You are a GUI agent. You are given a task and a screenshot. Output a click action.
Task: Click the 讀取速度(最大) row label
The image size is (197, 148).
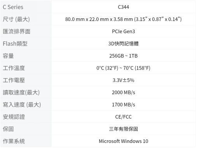[21, 92]
